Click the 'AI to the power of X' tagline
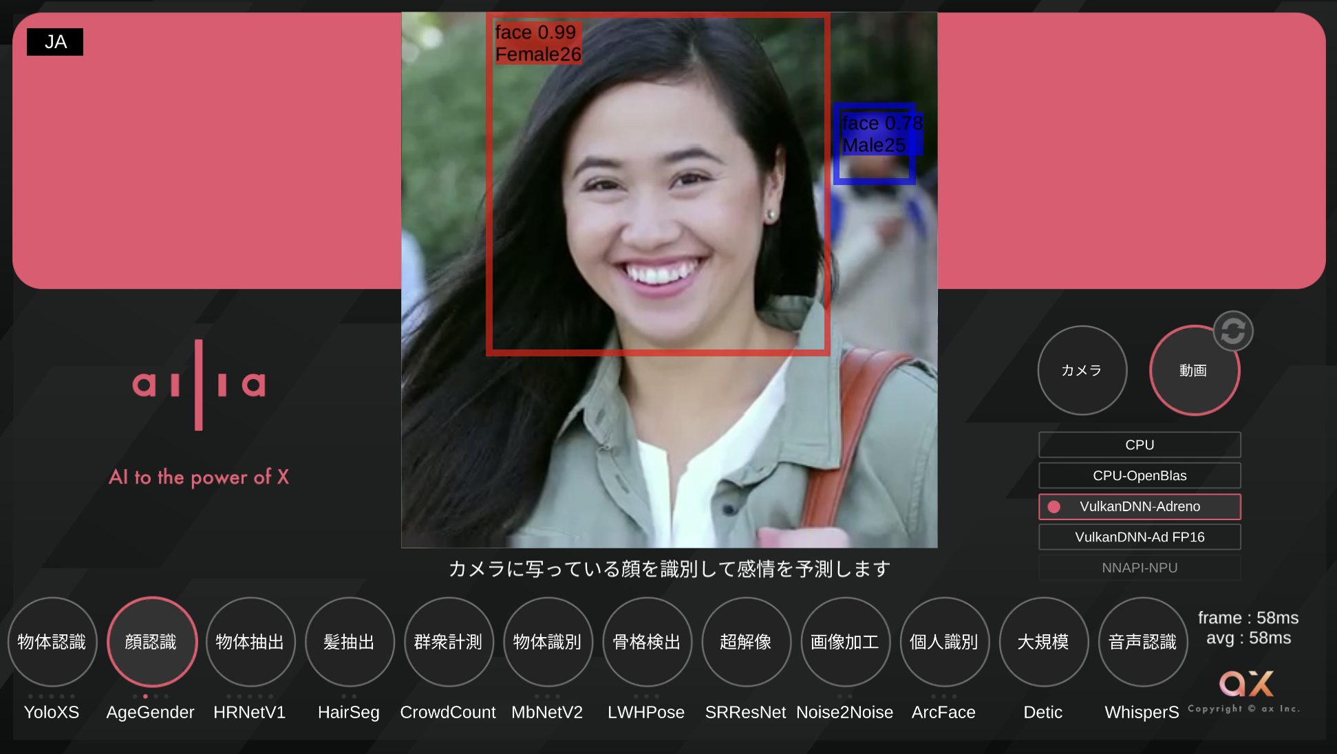This screenshot has height=754, width=1337. [199, 477]
